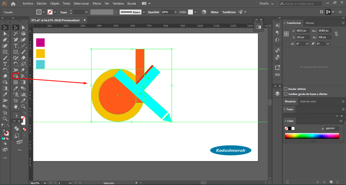Open the Objeto menu
This screenshot has height=185, width=346.
click(55, 4)
